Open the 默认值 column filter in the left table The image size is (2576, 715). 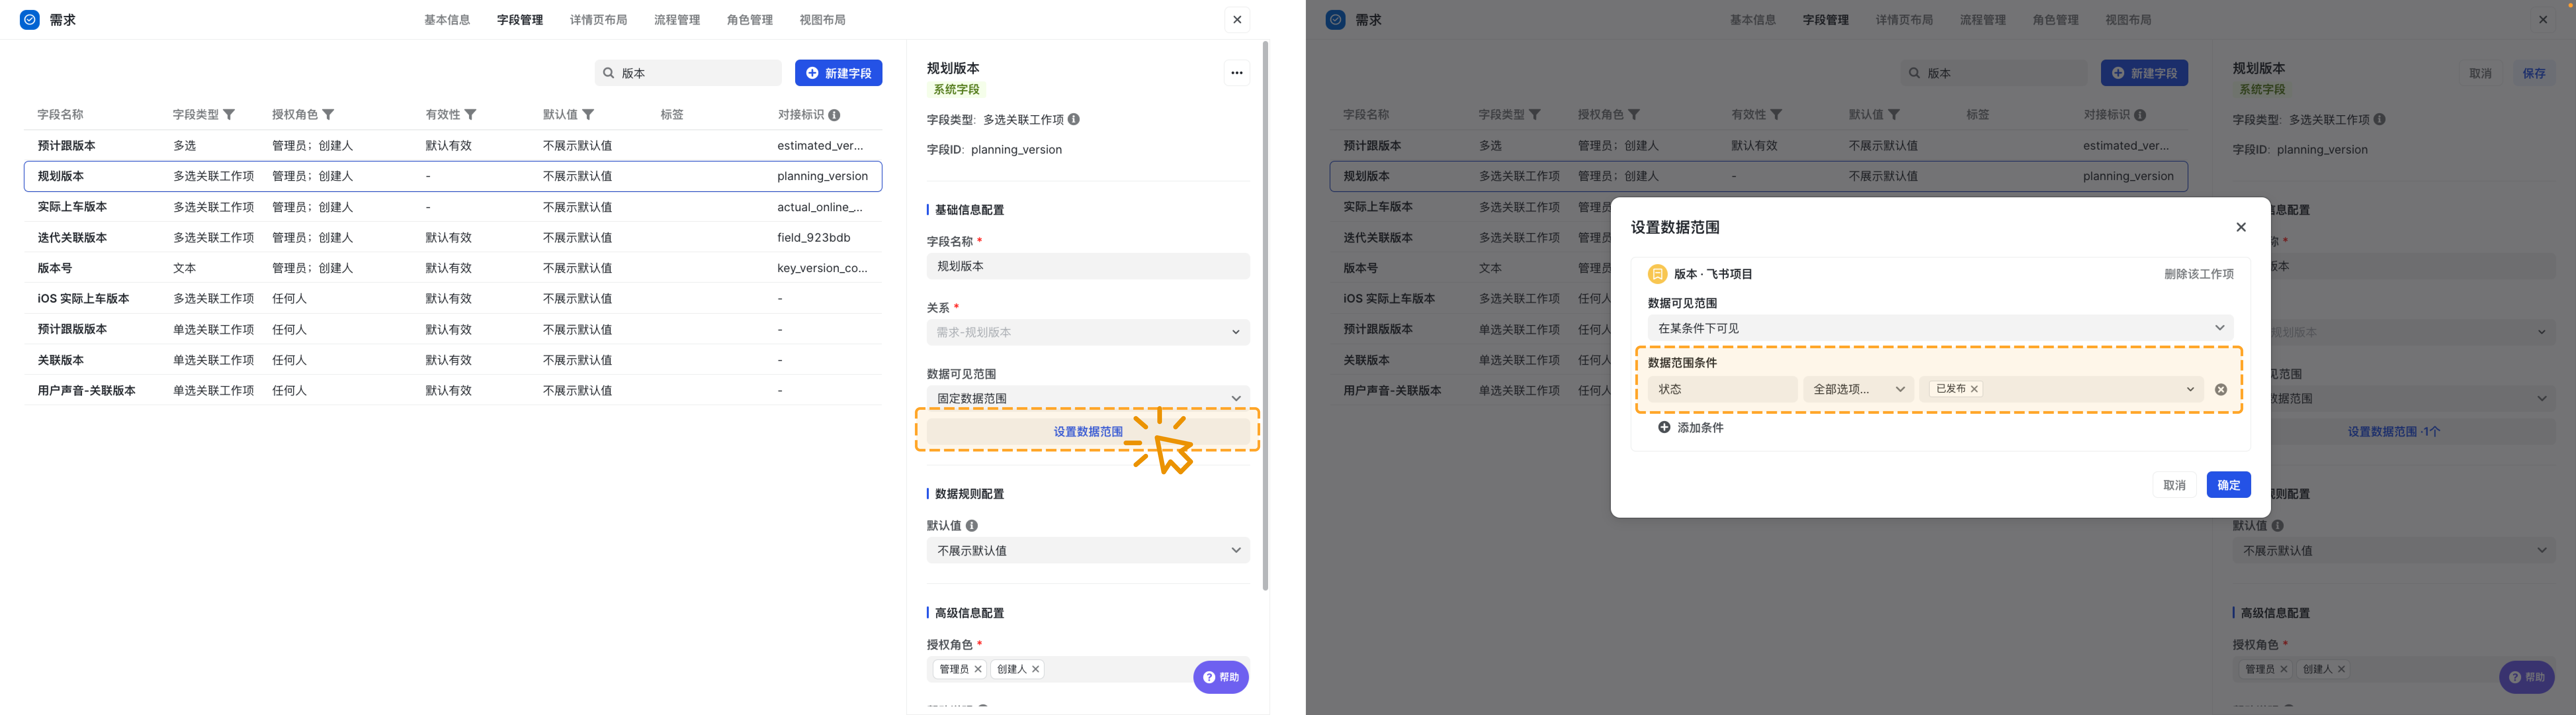[588, 115]
